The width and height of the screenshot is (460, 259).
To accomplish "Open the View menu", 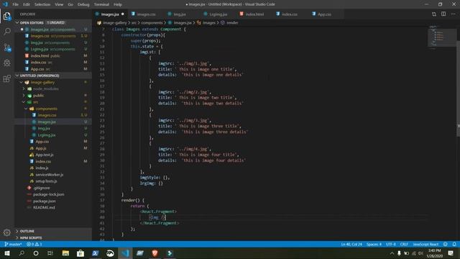I will (x=59, y=4).
